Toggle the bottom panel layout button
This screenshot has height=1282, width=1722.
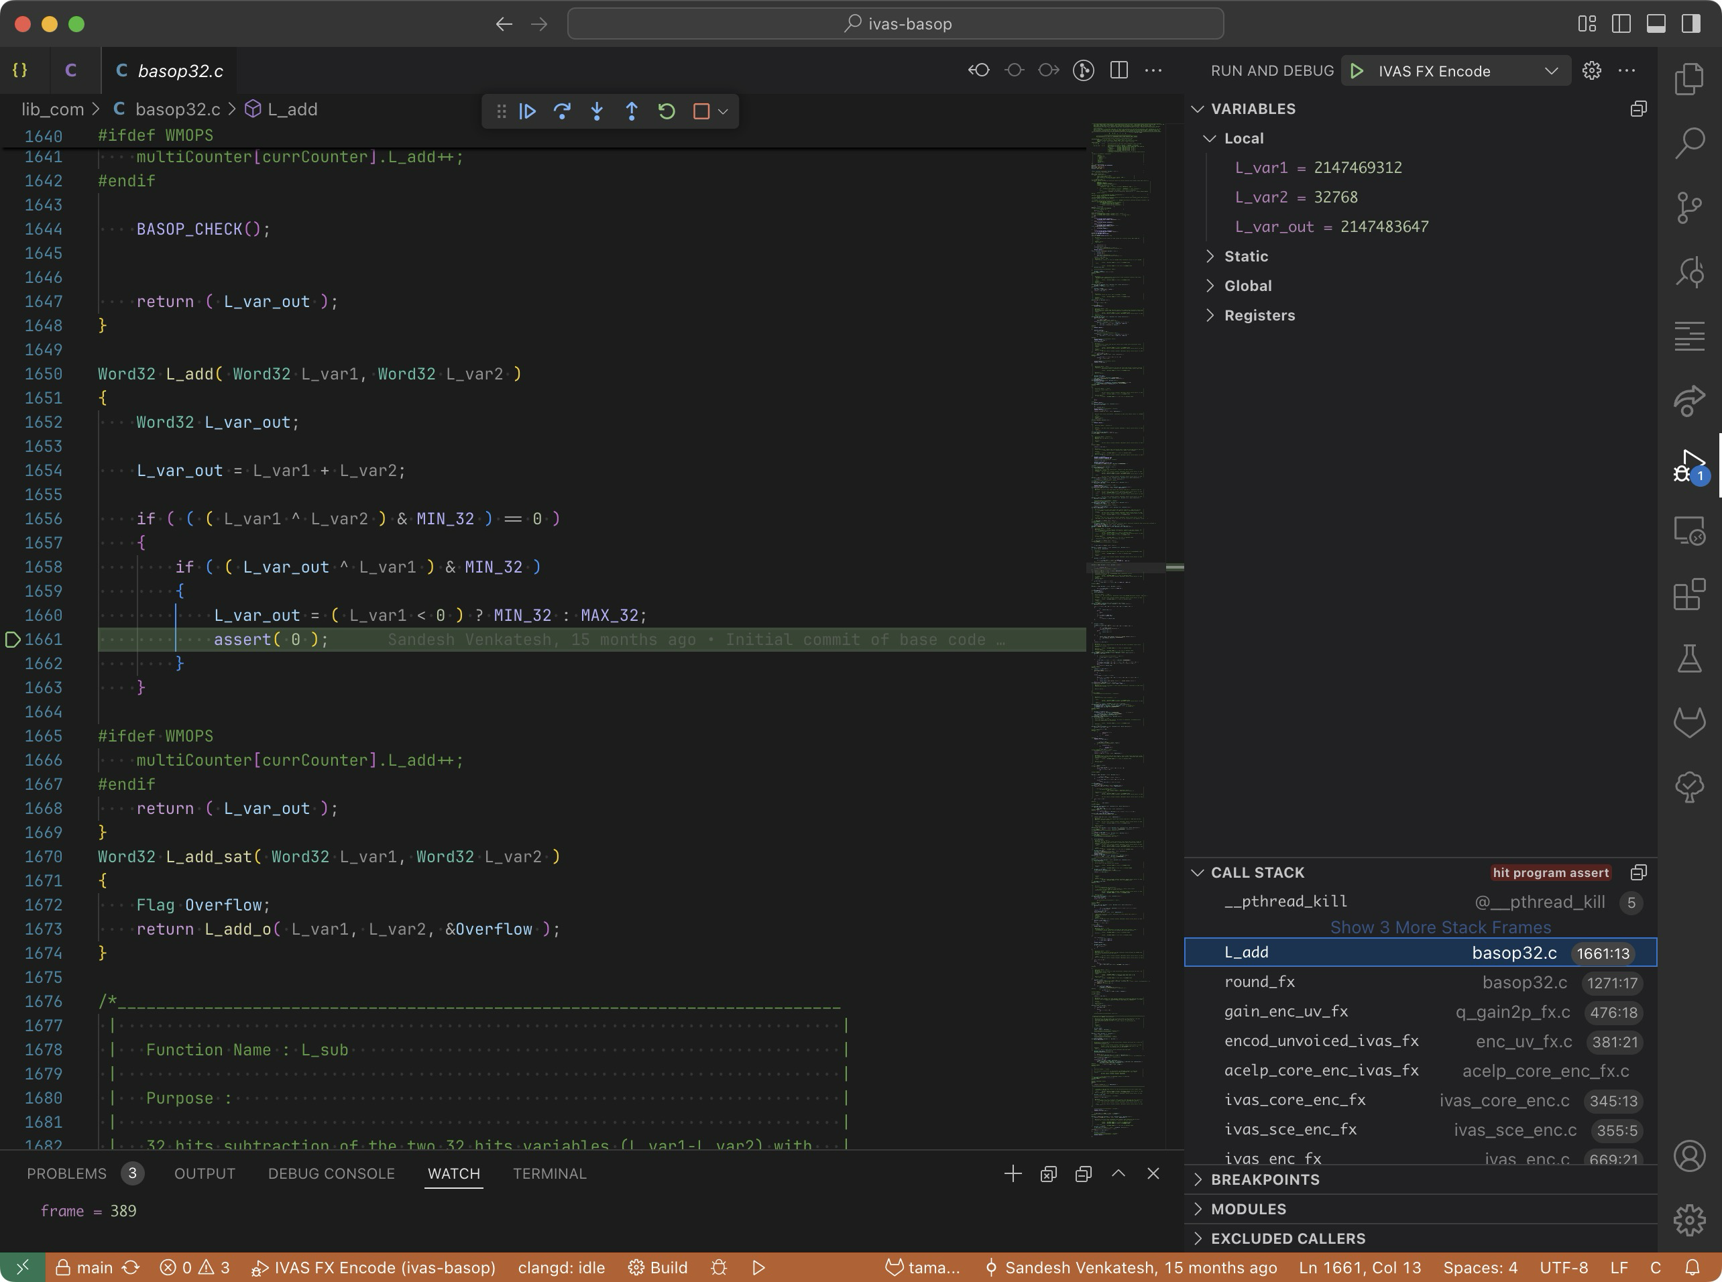pos(1656,23)
